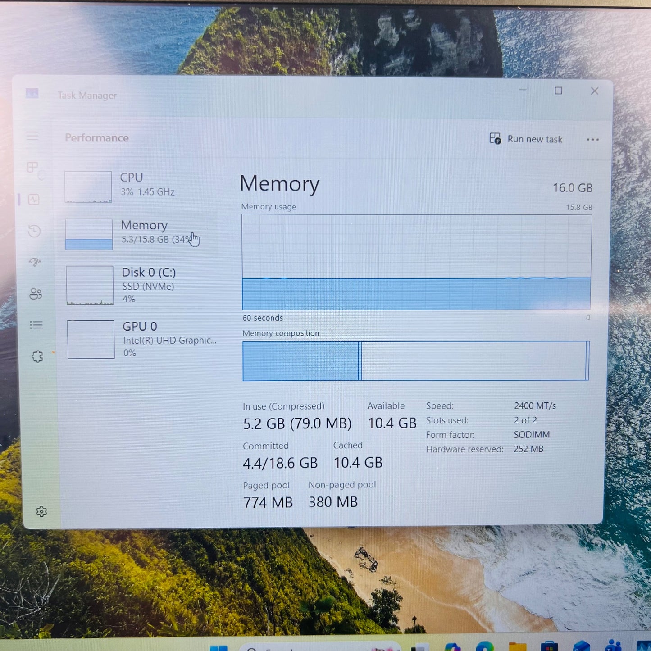Open Task Manager settings gear
651x651 pixels.
(x=41, y=511)
